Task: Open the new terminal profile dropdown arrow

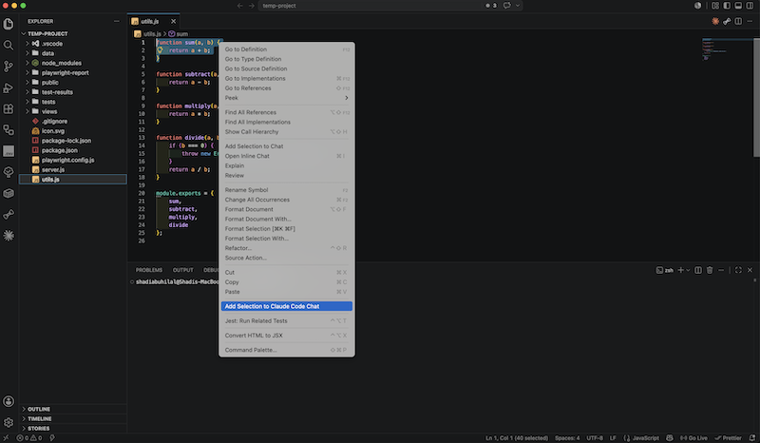Action: [688, 270]
